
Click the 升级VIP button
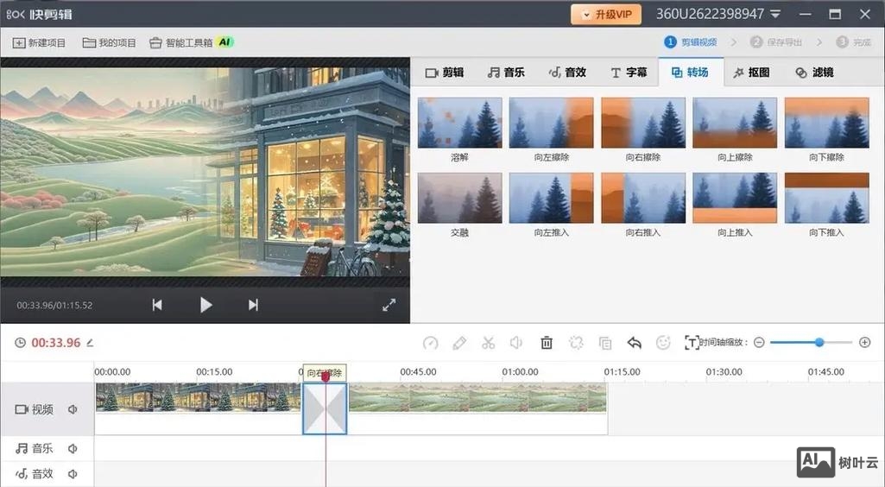606,15
